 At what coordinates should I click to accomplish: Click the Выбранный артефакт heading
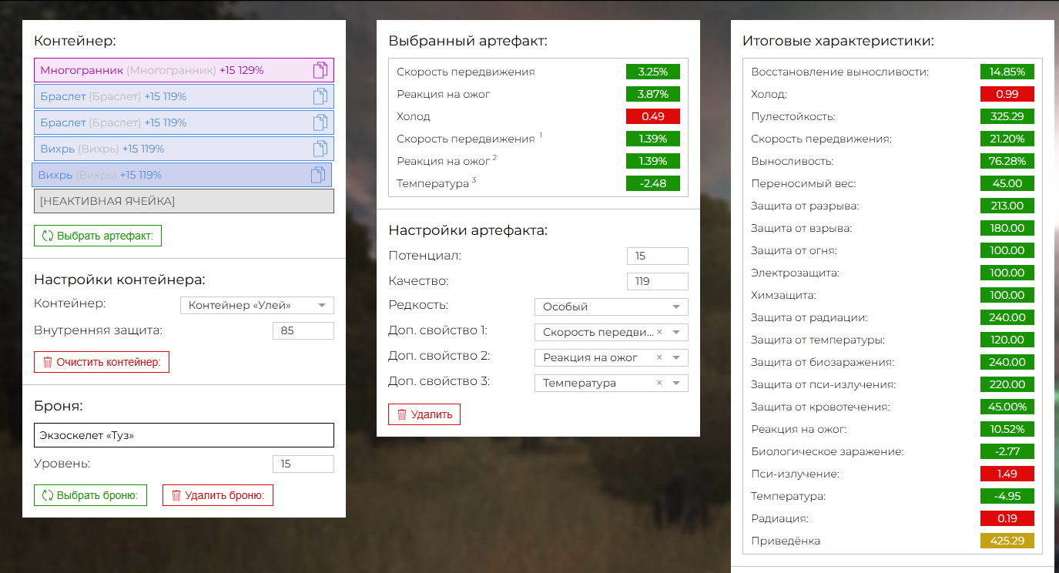468,41
